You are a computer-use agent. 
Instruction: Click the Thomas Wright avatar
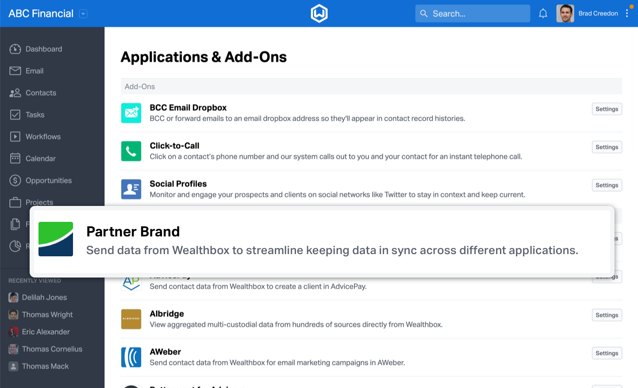(13, 315)
